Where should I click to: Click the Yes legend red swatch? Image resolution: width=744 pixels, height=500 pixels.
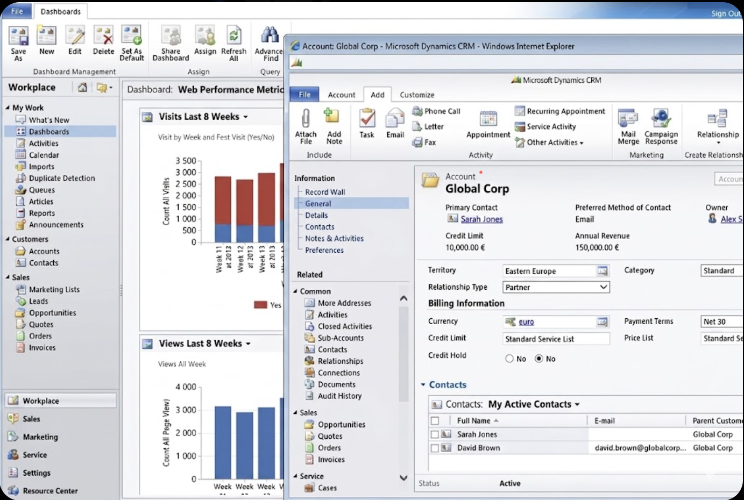(x=260, y=305)
